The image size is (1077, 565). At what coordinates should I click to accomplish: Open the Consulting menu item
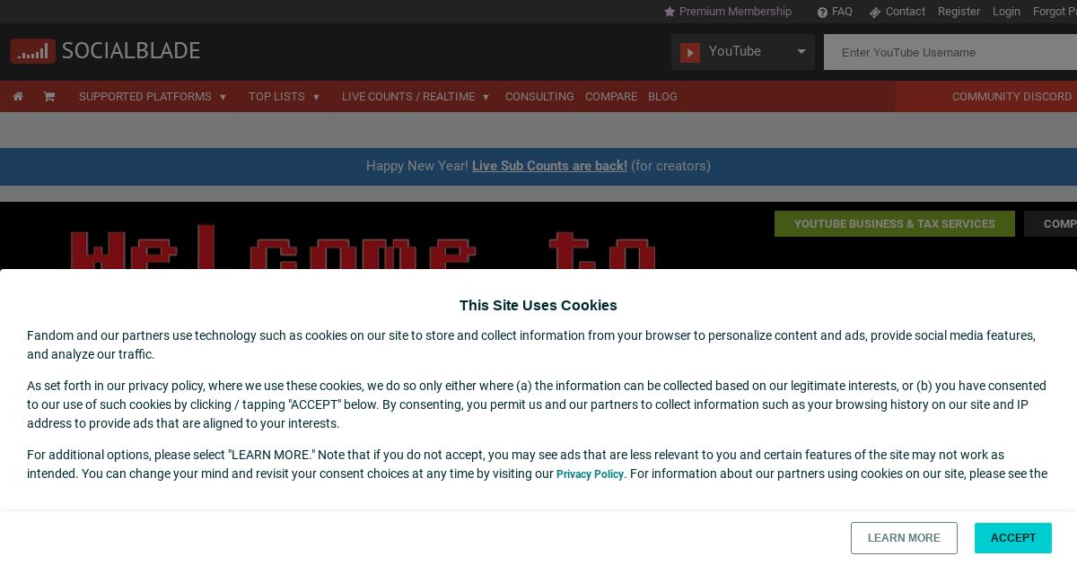pos(539,97)
